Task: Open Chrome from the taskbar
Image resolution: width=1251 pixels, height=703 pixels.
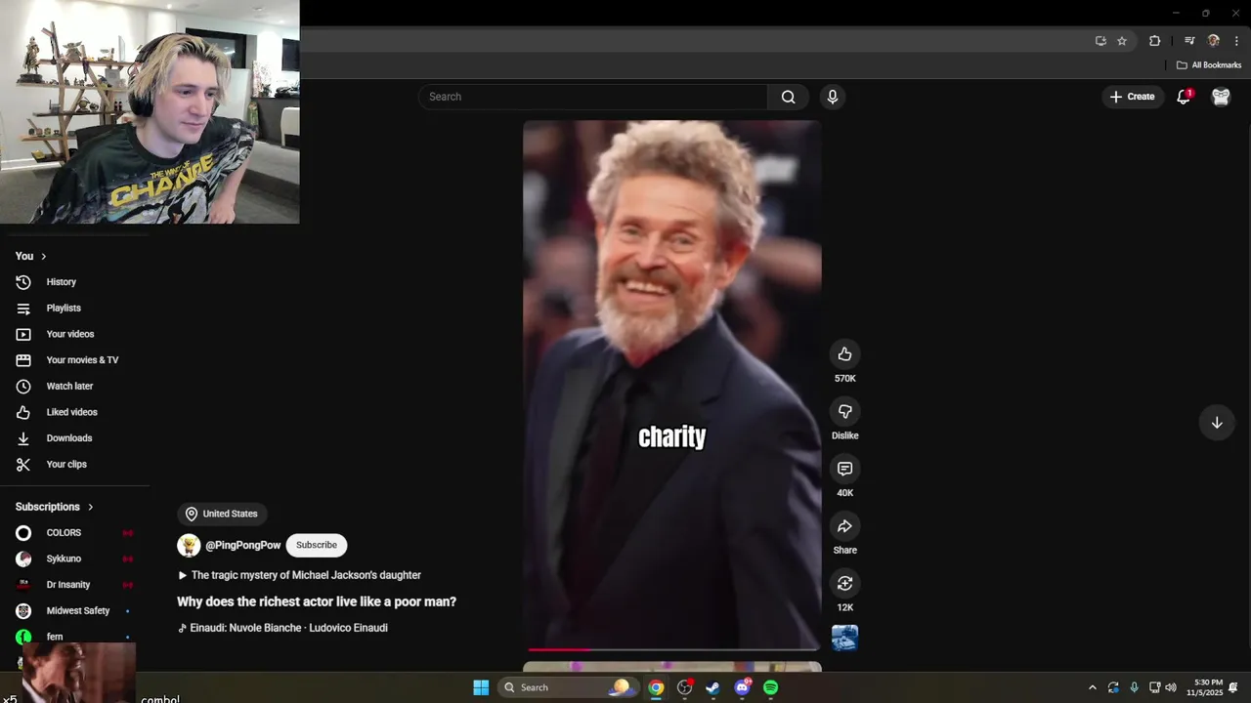Action: point(656,687)
